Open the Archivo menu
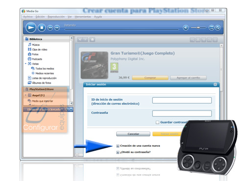 click(27, 17)
